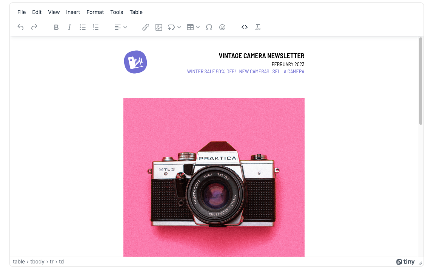Open the source code view icon

244,27
